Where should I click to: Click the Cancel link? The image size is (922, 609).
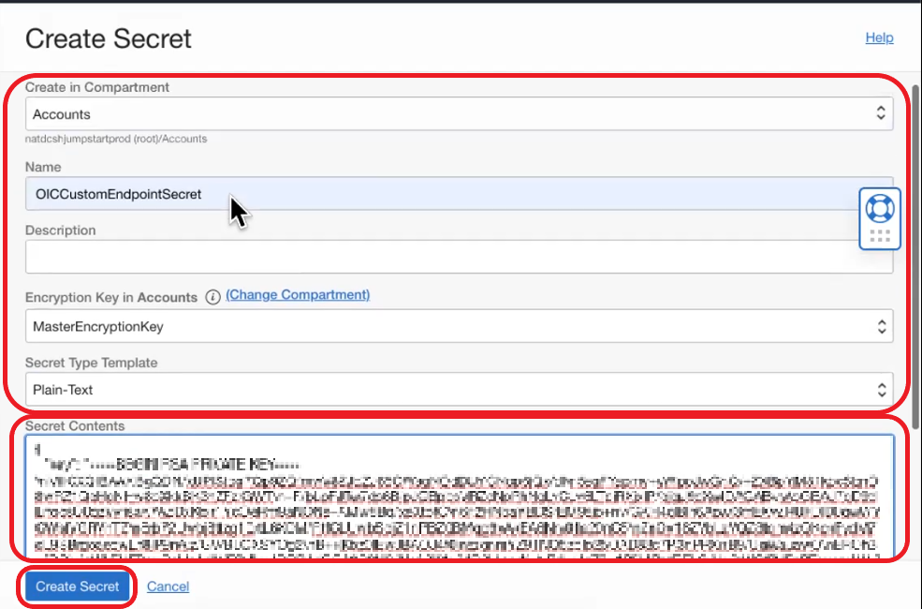click(x=168, y=587)
